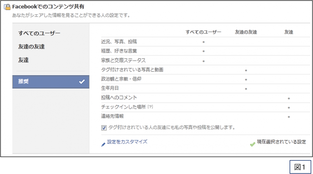Click the dot in 連絡先情報 row
Screen dimensions: 313x174
[x=289, y=117]
